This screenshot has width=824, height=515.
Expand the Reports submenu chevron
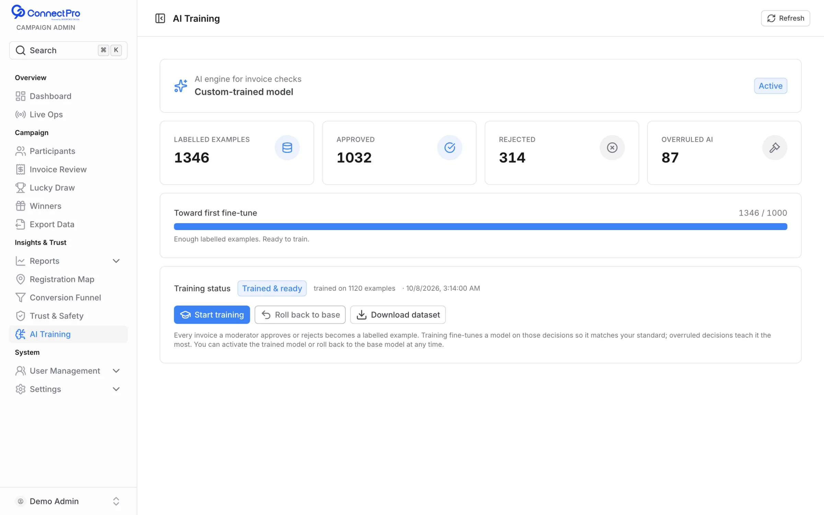[x=116, y=261]
